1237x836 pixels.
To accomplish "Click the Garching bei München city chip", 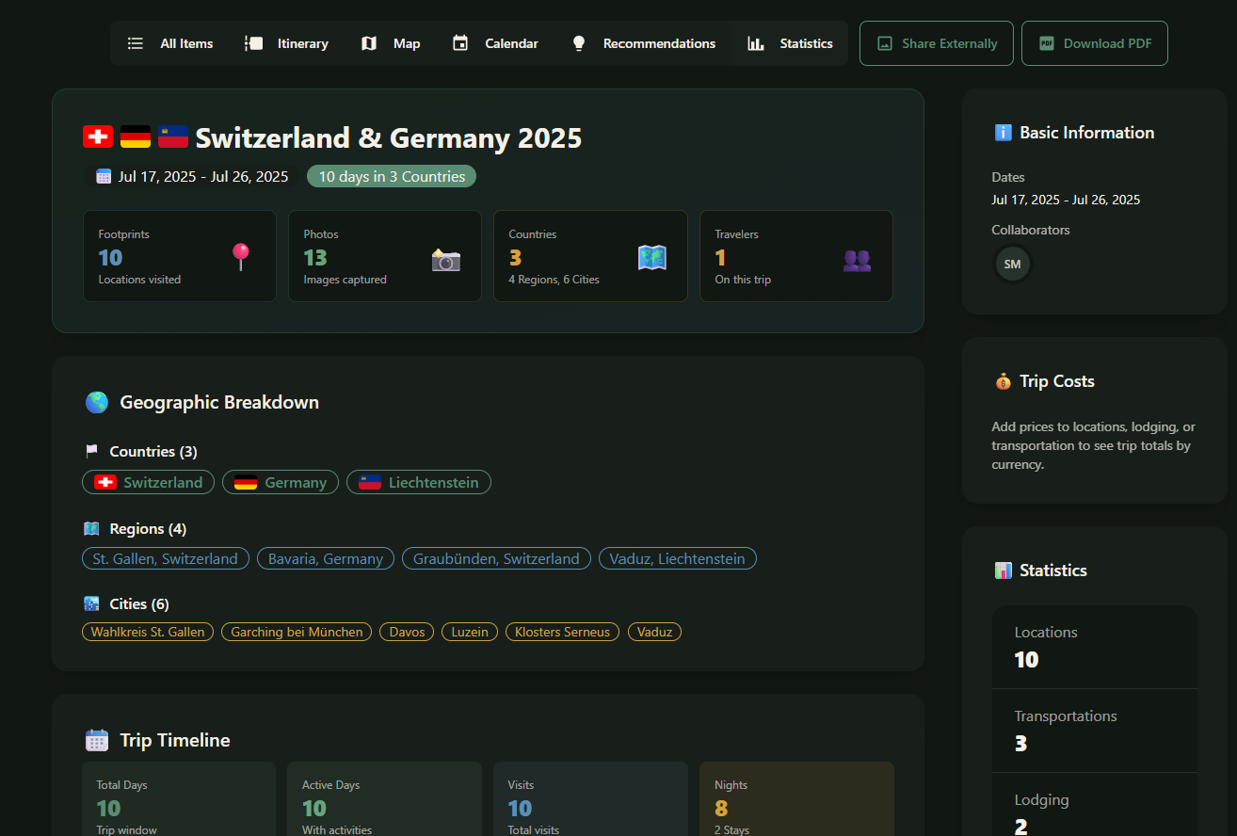I will [297, 632].
